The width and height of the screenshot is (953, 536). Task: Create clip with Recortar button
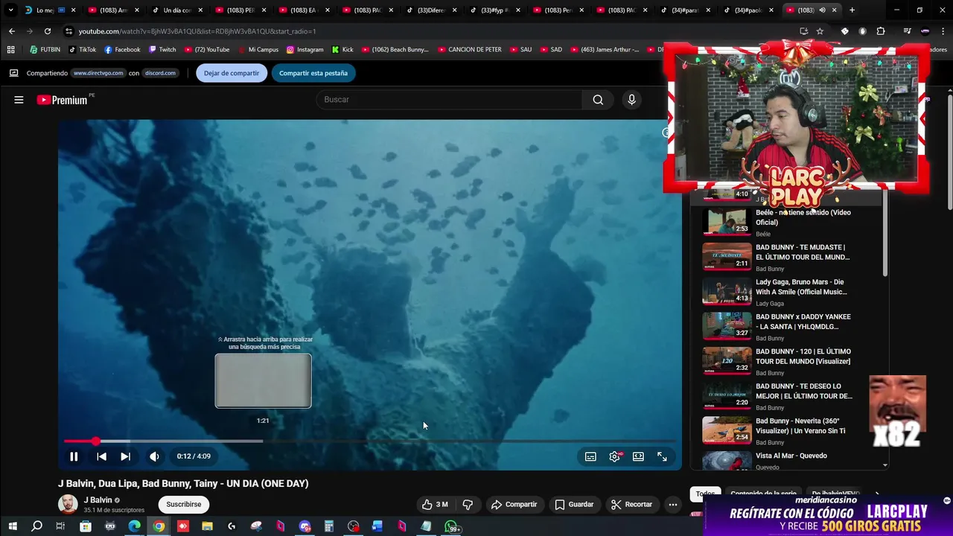(x=631, y=504)
